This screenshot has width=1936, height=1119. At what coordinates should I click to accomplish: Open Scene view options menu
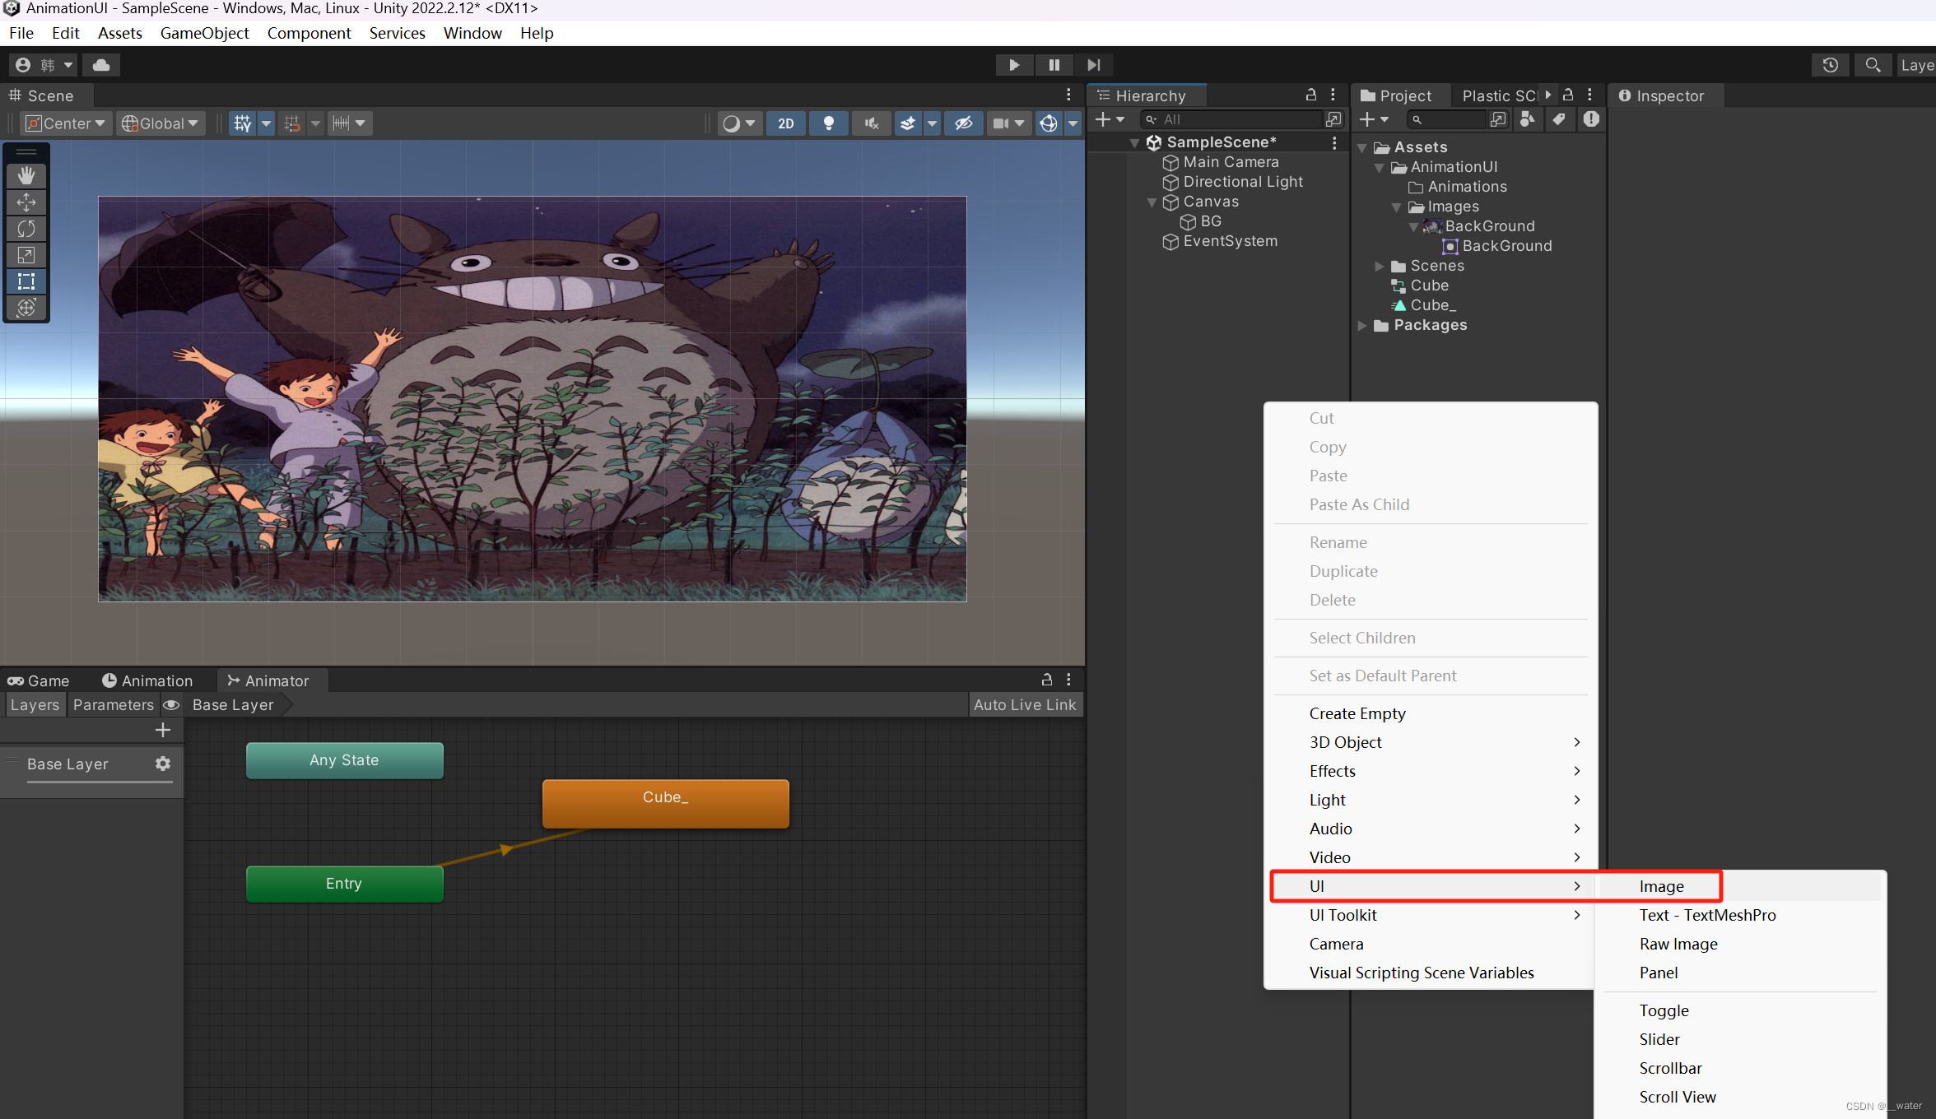tap(1068, 95)
